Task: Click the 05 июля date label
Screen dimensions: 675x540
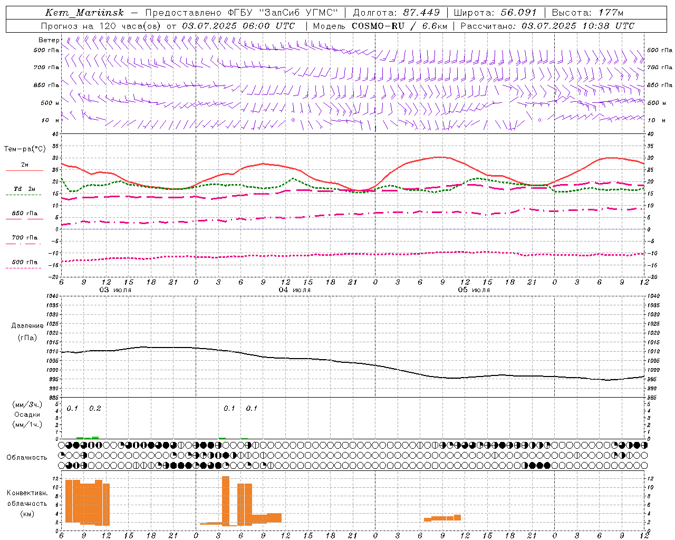Action: 474,290
